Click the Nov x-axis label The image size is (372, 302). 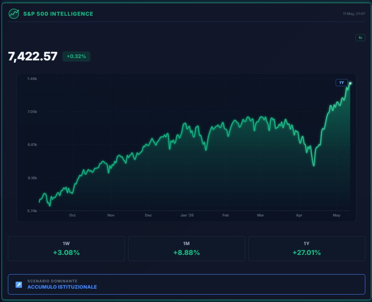pos(111,215)
